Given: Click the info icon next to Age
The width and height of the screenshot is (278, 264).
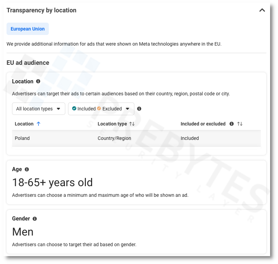Looking at the screenshot, I should tap(27, 169).
